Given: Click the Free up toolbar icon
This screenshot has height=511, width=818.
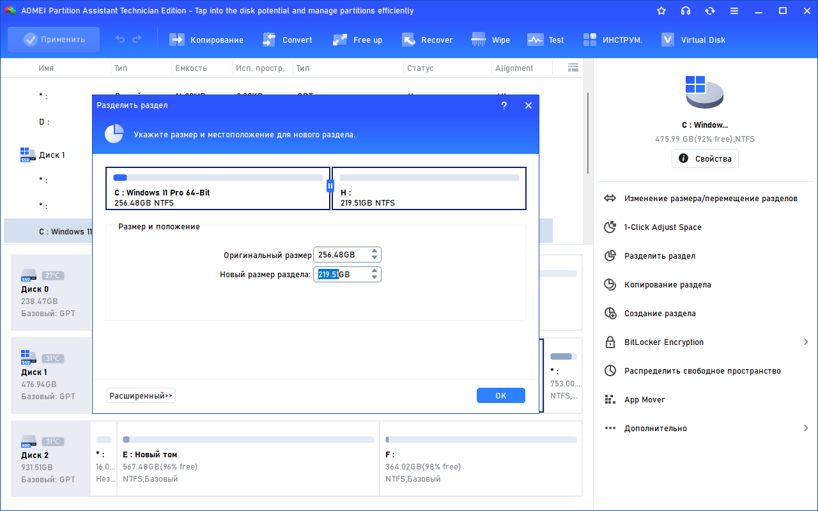Looking at the screenshot, I should [x=340, y=40].
